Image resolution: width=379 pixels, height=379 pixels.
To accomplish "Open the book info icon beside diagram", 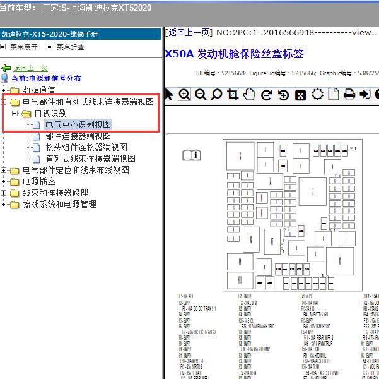I will [x=192, y=155].
